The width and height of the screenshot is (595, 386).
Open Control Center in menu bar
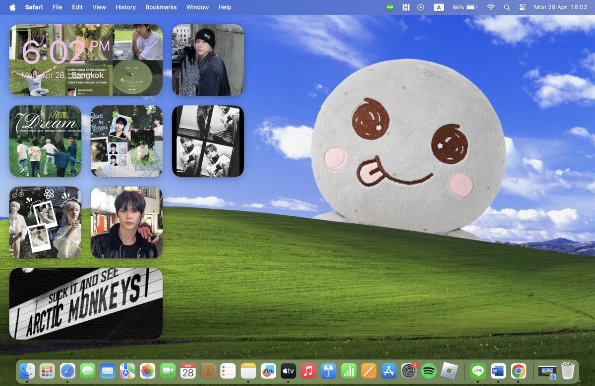click(523, 7)
